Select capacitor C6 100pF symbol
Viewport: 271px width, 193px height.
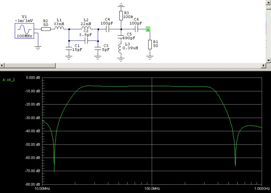tap(136, 29)
